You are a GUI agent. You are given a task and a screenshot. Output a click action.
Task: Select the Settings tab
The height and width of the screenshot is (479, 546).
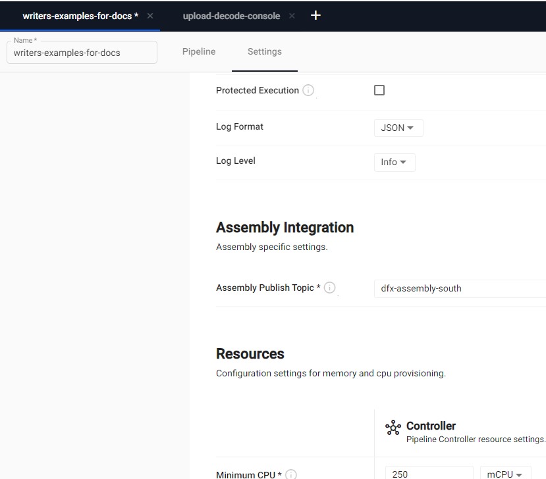tap(265, 51)
